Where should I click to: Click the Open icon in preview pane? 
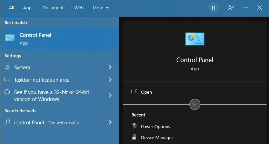(x=134, y=91)
